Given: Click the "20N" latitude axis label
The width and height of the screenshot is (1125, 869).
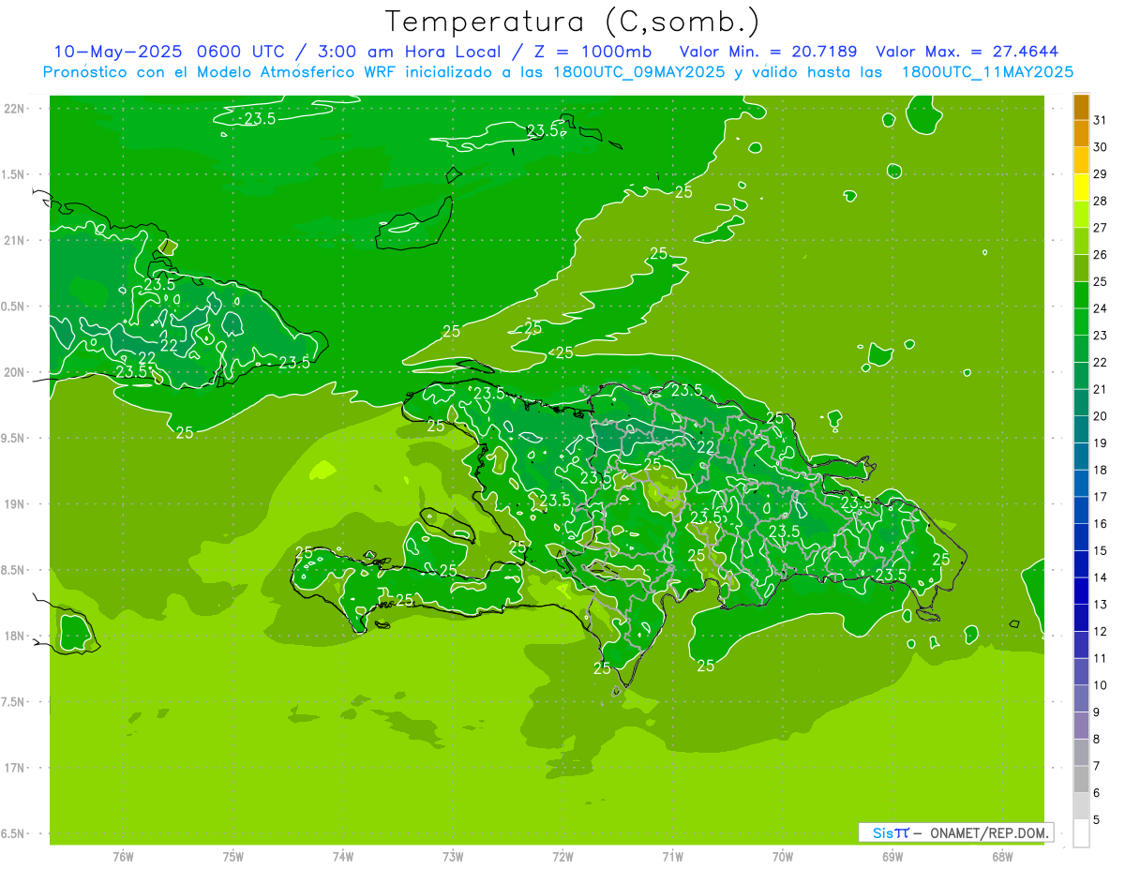Looking at the screenshot, I should [15, 372].
